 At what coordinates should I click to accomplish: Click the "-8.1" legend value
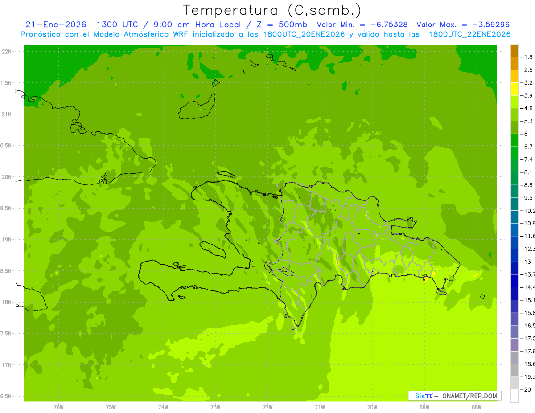tap(527, 172)
